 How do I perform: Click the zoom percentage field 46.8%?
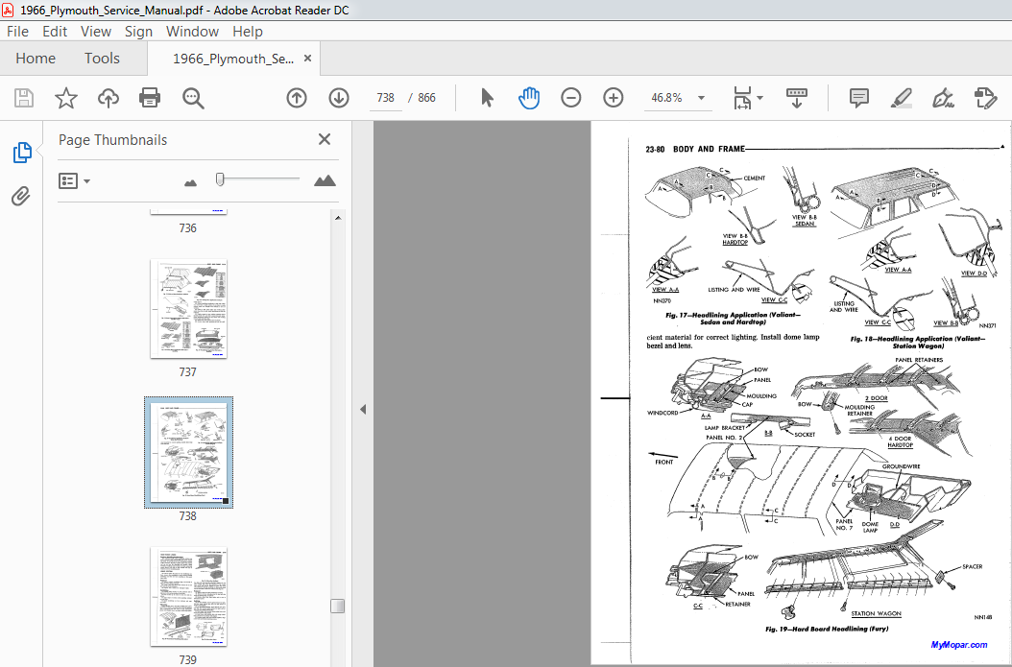666,97
